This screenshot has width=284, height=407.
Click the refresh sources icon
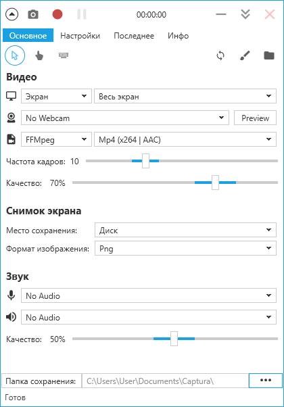220,55
